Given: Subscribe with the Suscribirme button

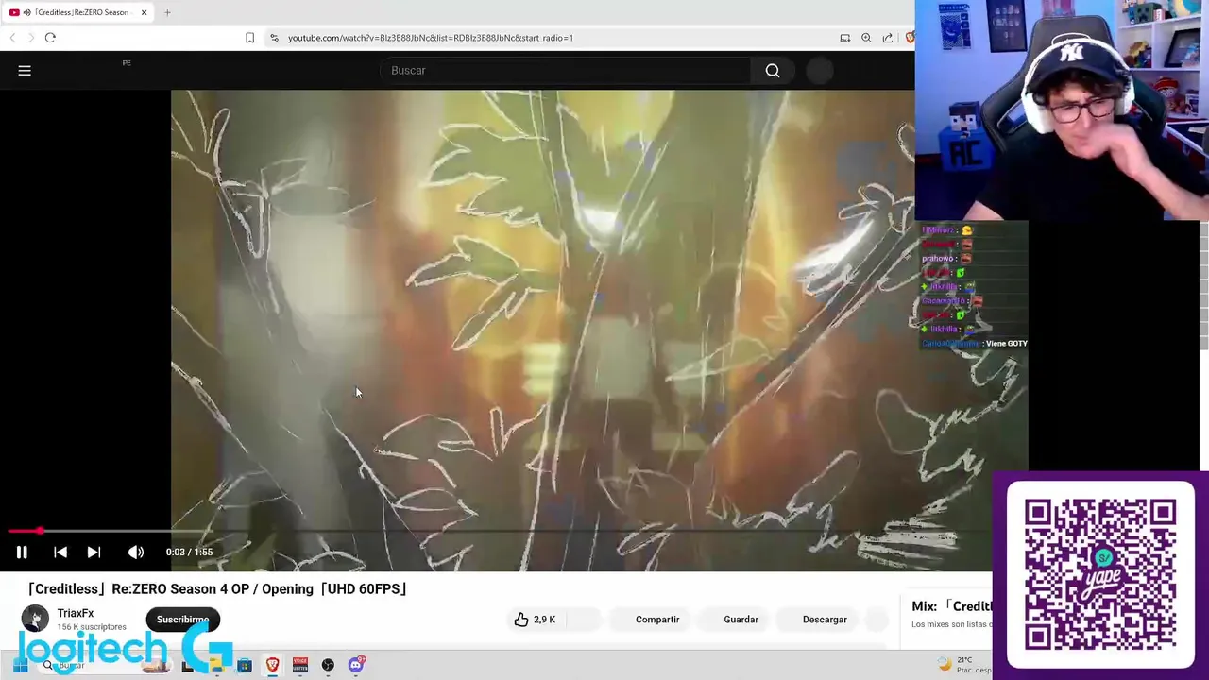Looking at the screenshot, I should pos(182,620).
